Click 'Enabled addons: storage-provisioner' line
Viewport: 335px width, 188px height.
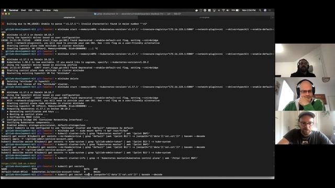[46, 125]
